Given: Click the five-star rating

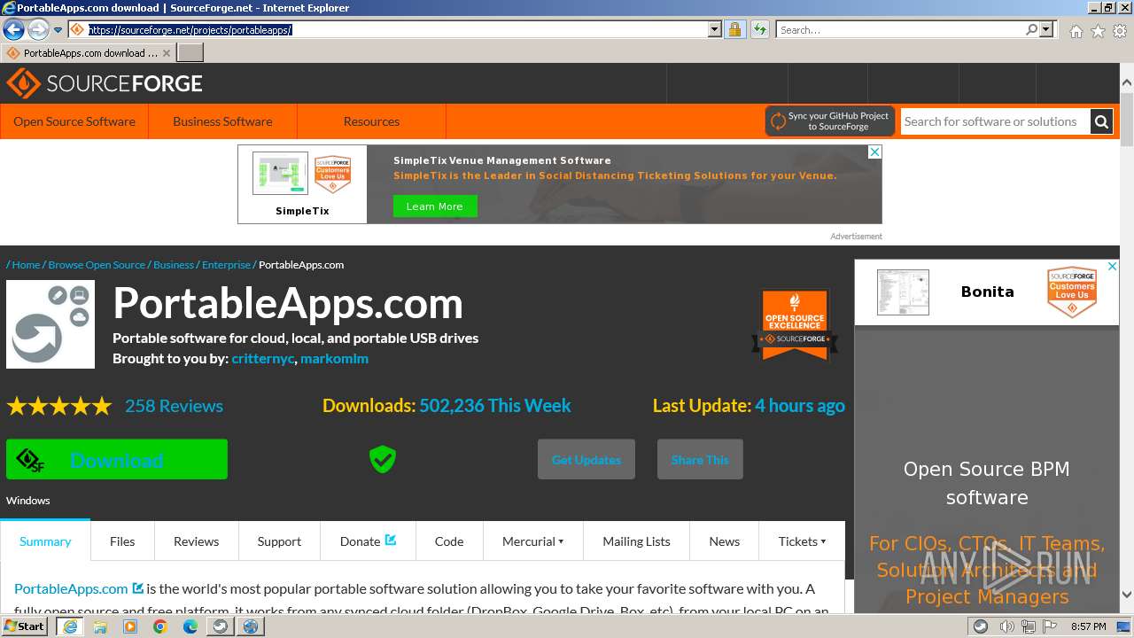Looking at the screenshot, I should pos(59,406).
